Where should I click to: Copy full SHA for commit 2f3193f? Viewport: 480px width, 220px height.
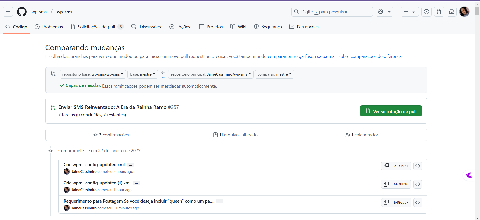click(386, 166)
